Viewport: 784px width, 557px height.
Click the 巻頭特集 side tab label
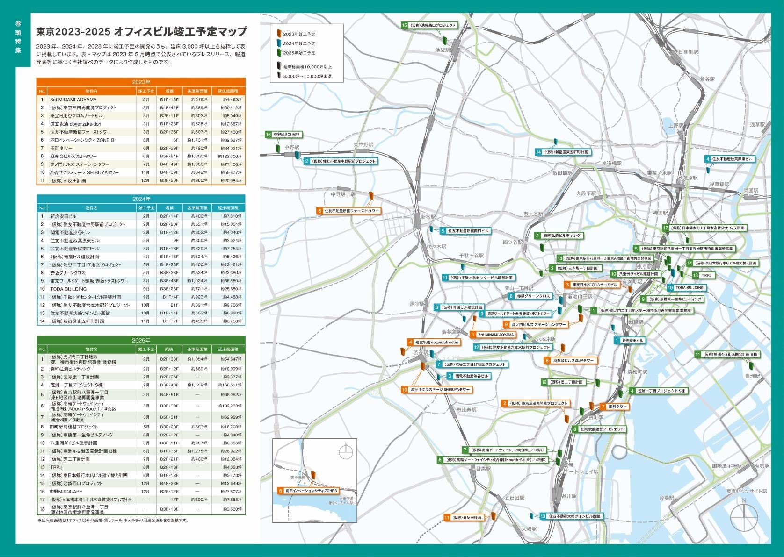pos(18,37)
